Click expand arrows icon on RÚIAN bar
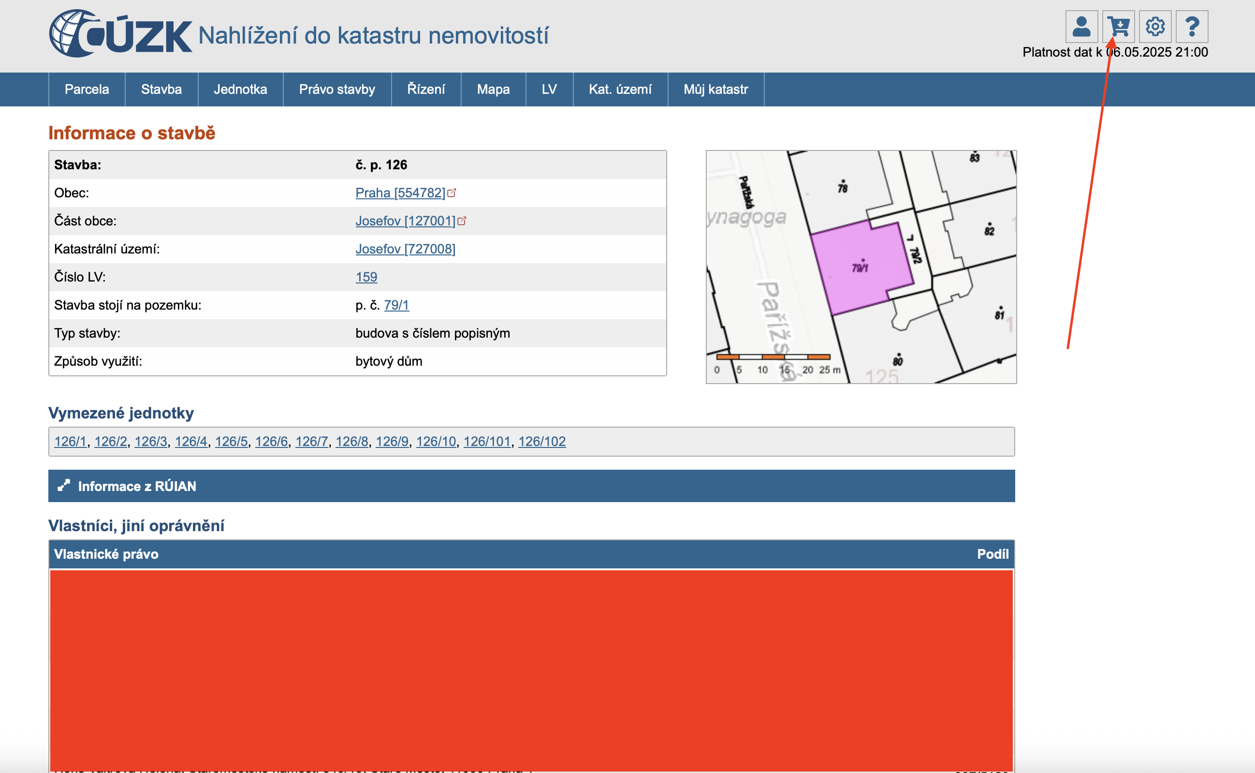 (x=64, y=486)
